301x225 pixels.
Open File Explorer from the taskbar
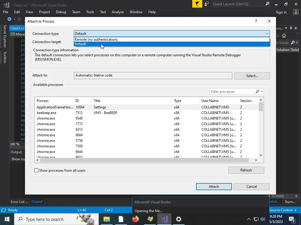pos(106,219)
